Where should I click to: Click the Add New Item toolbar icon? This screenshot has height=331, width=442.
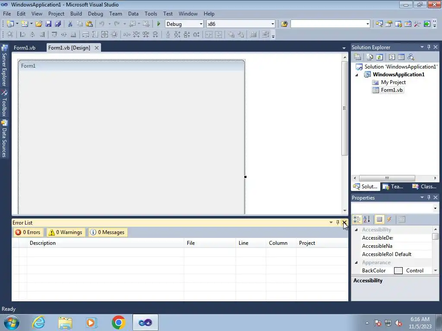pos(25,24)
